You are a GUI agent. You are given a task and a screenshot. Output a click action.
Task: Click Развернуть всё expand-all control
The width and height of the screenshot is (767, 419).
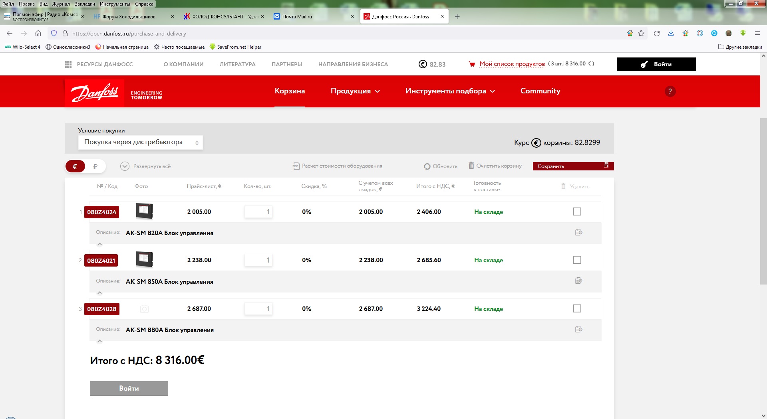tap(146, 166)
